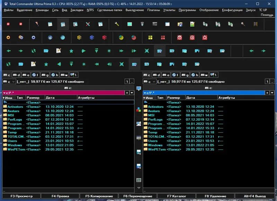This screenshot has height=201, width=277.
Task: Open the Закладки menu
Action: click(x=77, y=10)
